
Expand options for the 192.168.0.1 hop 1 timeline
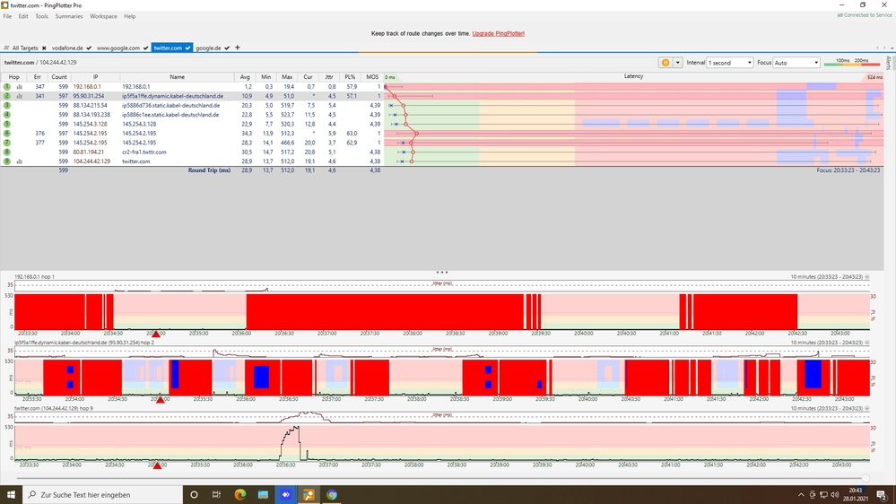(867, 276)
